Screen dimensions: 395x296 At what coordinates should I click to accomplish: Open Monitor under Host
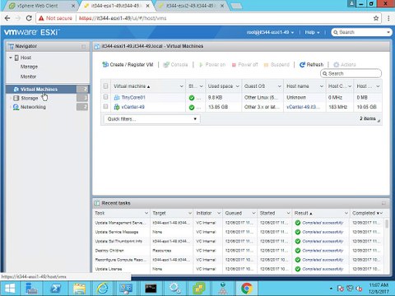click(x=28, y=76)
